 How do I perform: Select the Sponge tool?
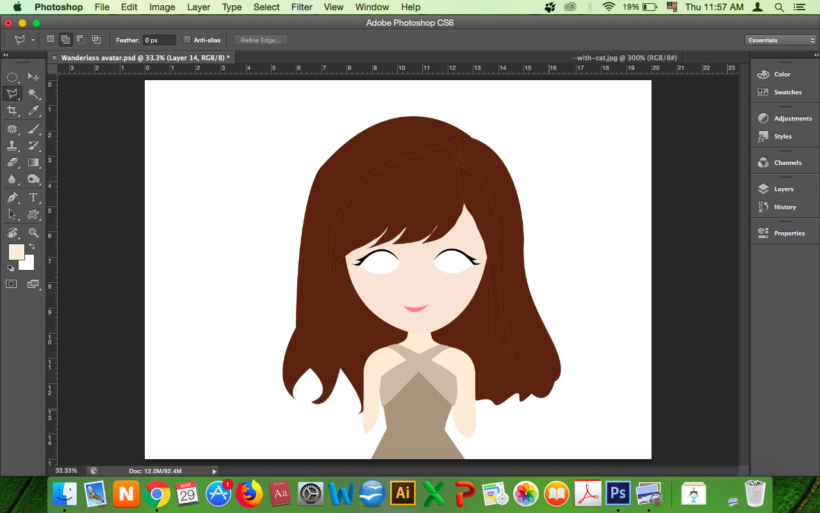[x=34, y=179]
